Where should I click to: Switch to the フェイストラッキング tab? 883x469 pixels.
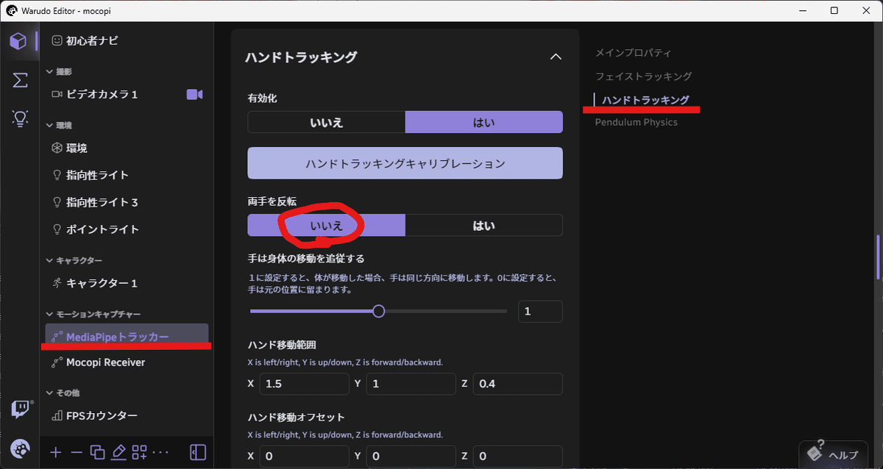tap(644, 76)
